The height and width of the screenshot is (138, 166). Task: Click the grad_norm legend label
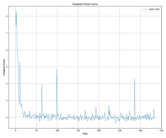coord(154,9)
